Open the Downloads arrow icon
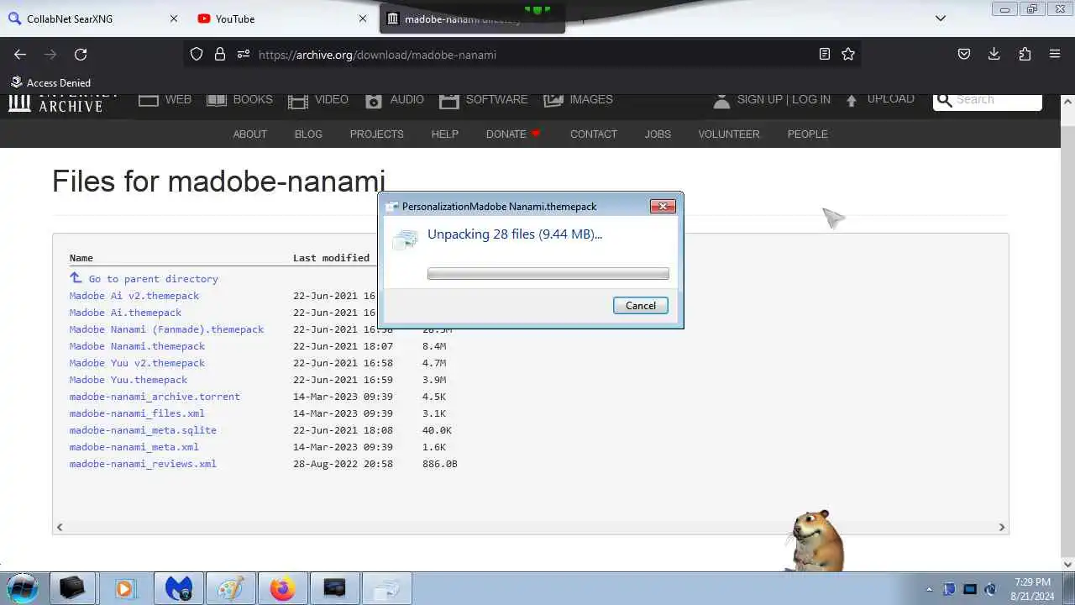Screen dimensions: 1075x605 point(994,55)
